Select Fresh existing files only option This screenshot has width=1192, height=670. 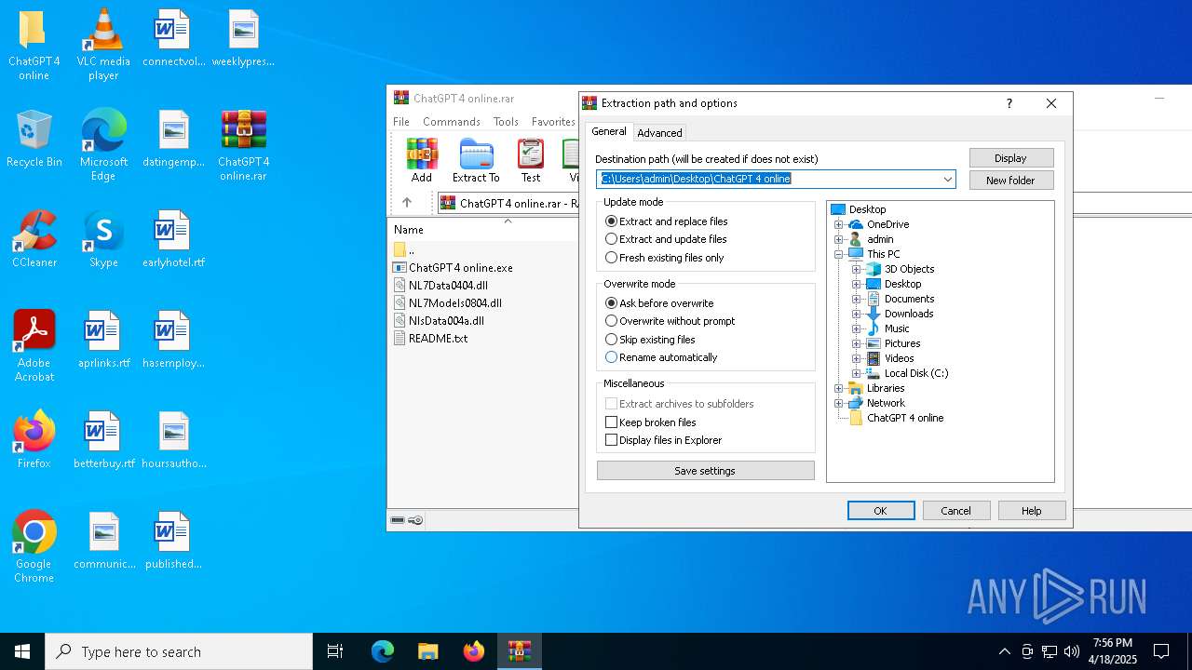tap(665, 258)
